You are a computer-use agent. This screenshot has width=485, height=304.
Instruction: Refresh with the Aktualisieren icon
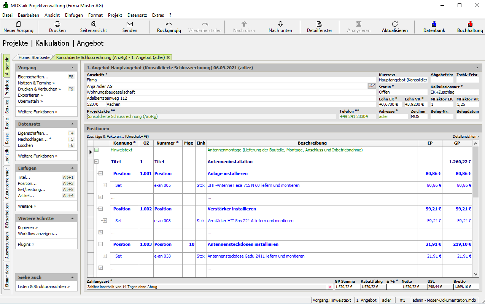coord(395,24)
